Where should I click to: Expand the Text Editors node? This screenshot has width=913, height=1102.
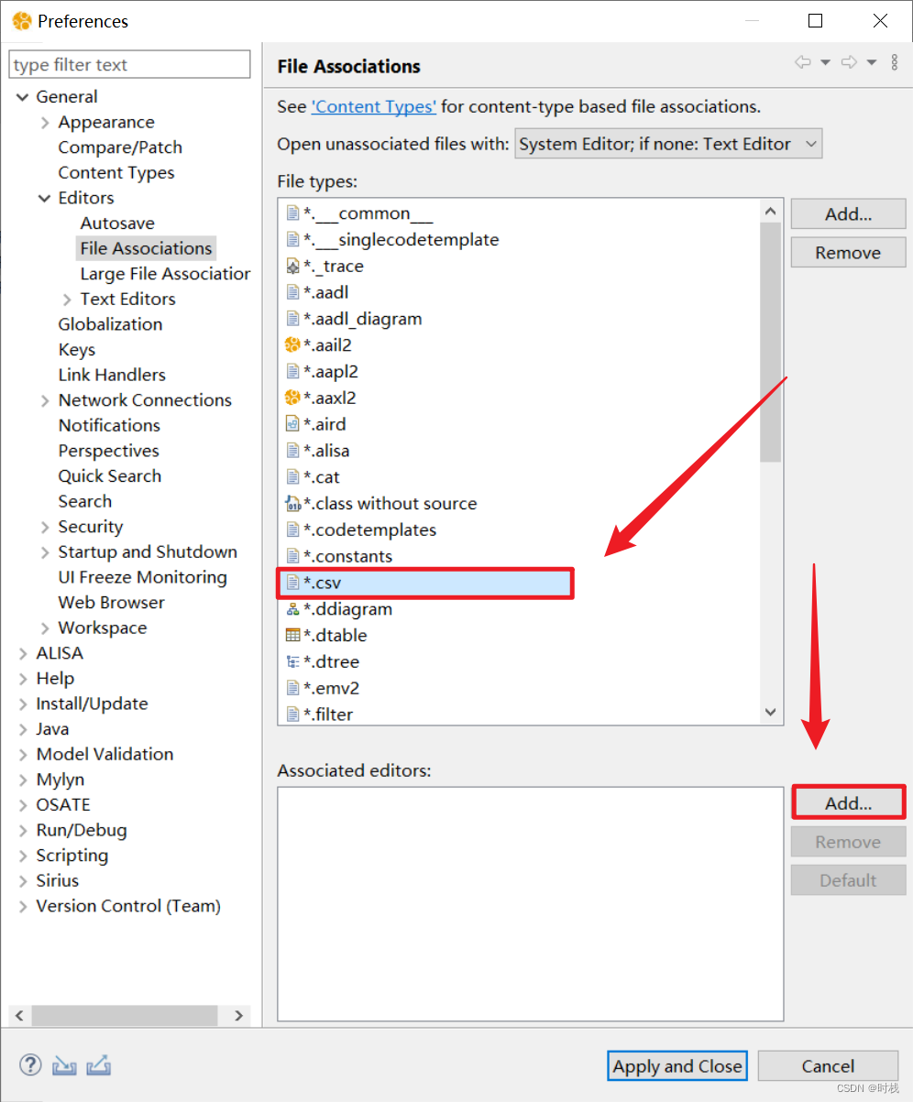pyautogui.click(x=67, y=300)
